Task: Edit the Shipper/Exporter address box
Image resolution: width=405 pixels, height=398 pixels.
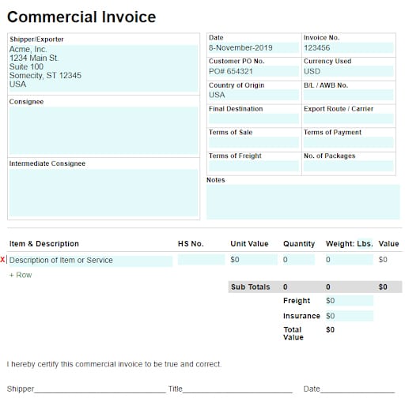Action: 104,69
